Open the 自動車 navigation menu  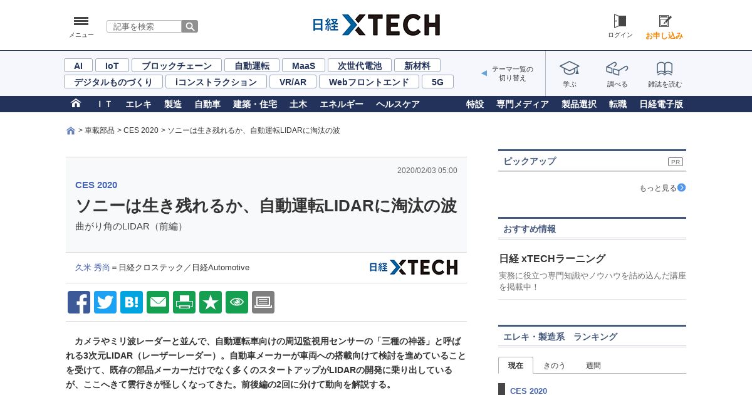(207, 104)
